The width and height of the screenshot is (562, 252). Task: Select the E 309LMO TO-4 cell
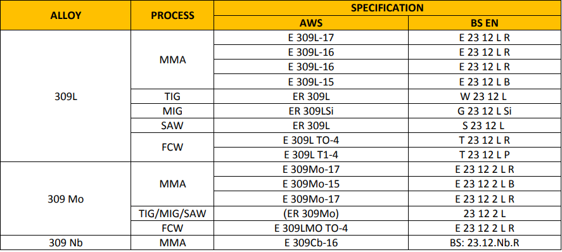(x=311, y=228)
